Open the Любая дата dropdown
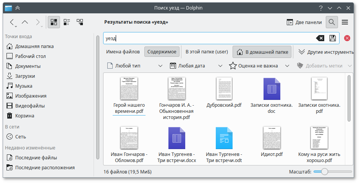The image size is (359, 183). (196, 66)
